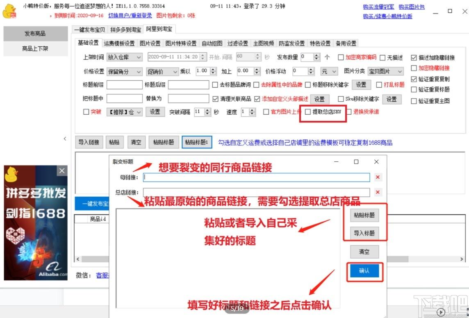This screenshot has width=469, height=318.
Task: Open the 促销价 dropdown
Action: [162, 71]
